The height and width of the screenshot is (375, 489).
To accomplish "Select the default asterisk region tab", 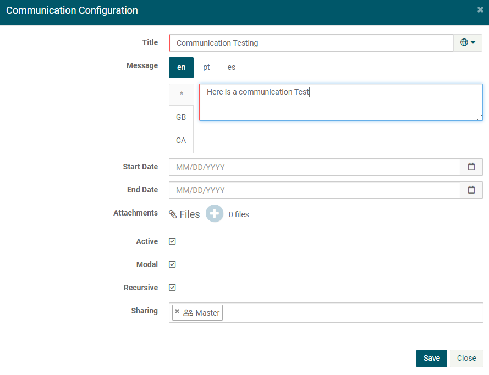I will [181, 94].
